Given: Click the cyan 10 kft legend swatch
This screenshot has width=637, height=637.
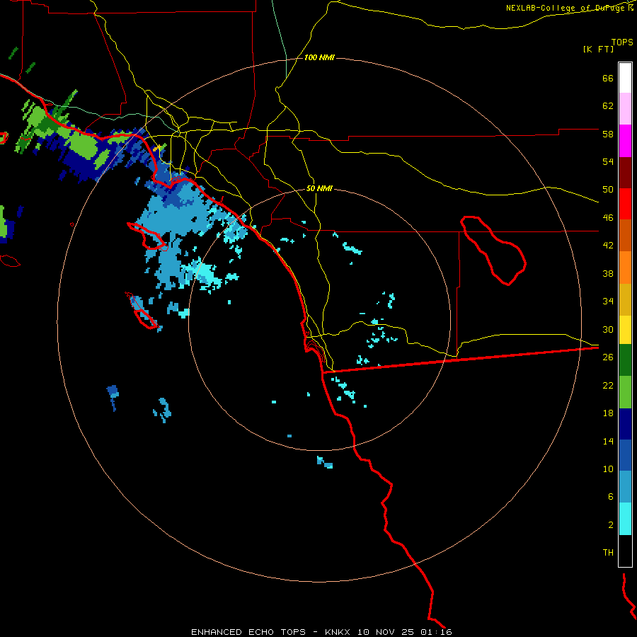Looking at the screenshot, I should click(x=625, y=519).
